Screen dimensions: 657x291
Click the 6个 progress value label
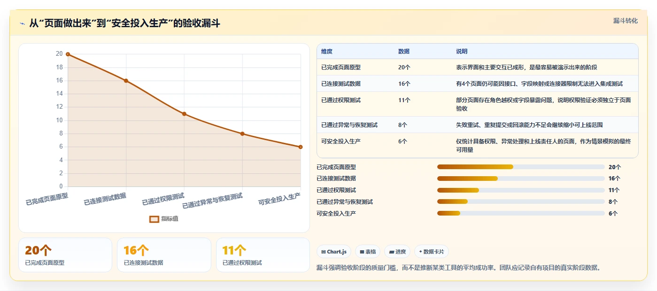pos(613,214)
